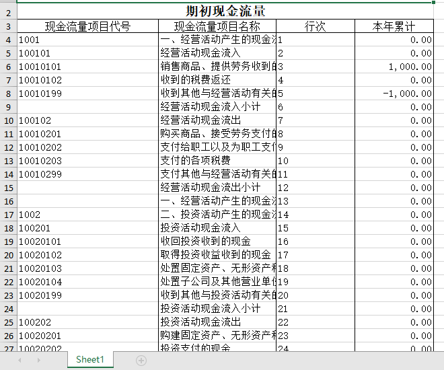Select the 投资活动现金流入小计 cell

217,309
